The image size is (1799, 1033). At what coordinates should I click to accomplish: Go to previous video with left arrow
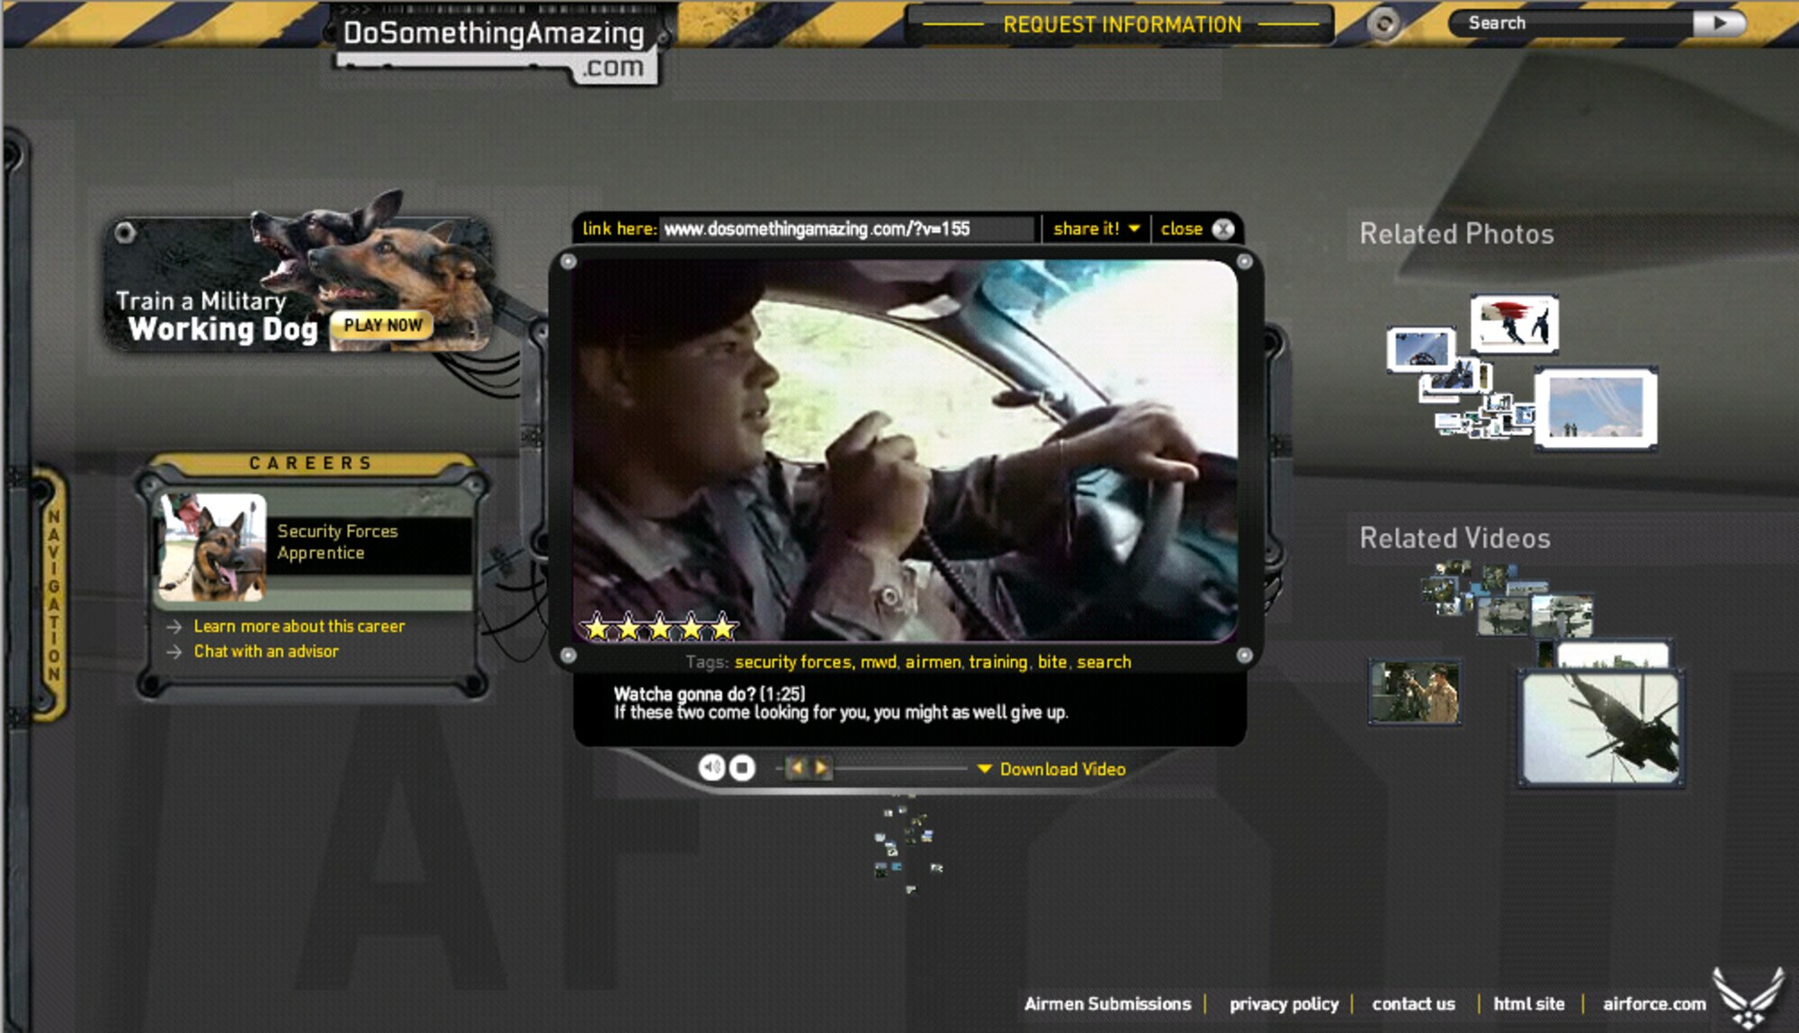coord(796,768)
